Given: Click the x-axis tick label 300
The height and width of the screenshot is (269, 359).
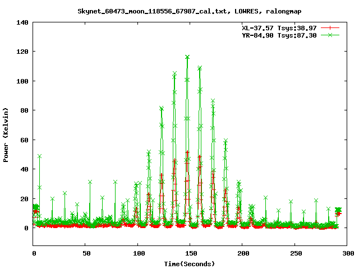Looking at the screenshot, I should pyautogui.click(x=348, y=253).
